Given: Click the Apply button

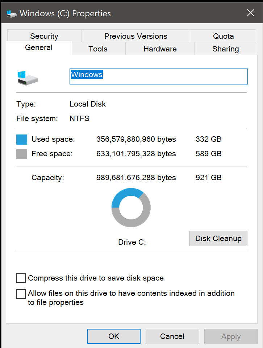Looking at the screenshot, I should (231, 336).
